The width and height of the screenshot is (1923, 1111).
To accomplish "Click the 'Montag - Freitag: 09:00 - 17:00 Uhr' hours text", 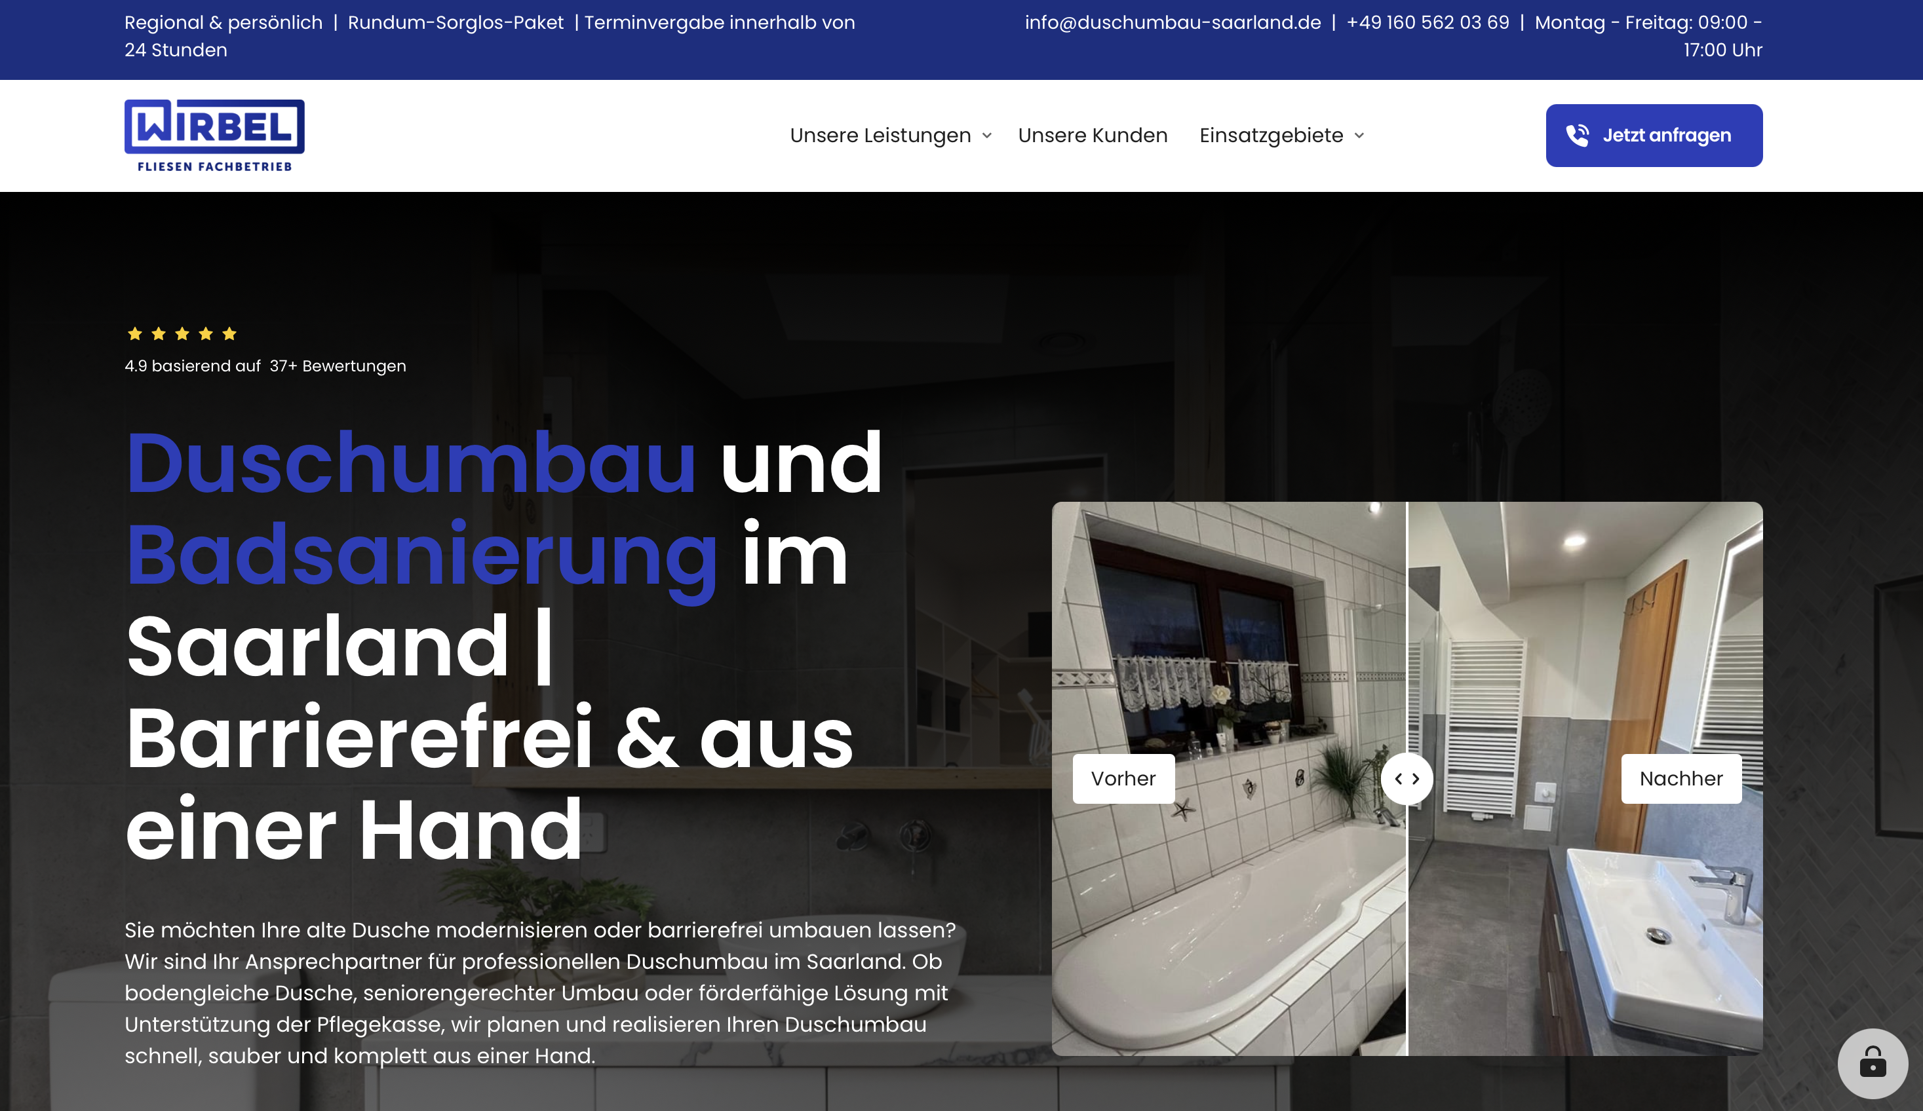I will (1648, 36).
